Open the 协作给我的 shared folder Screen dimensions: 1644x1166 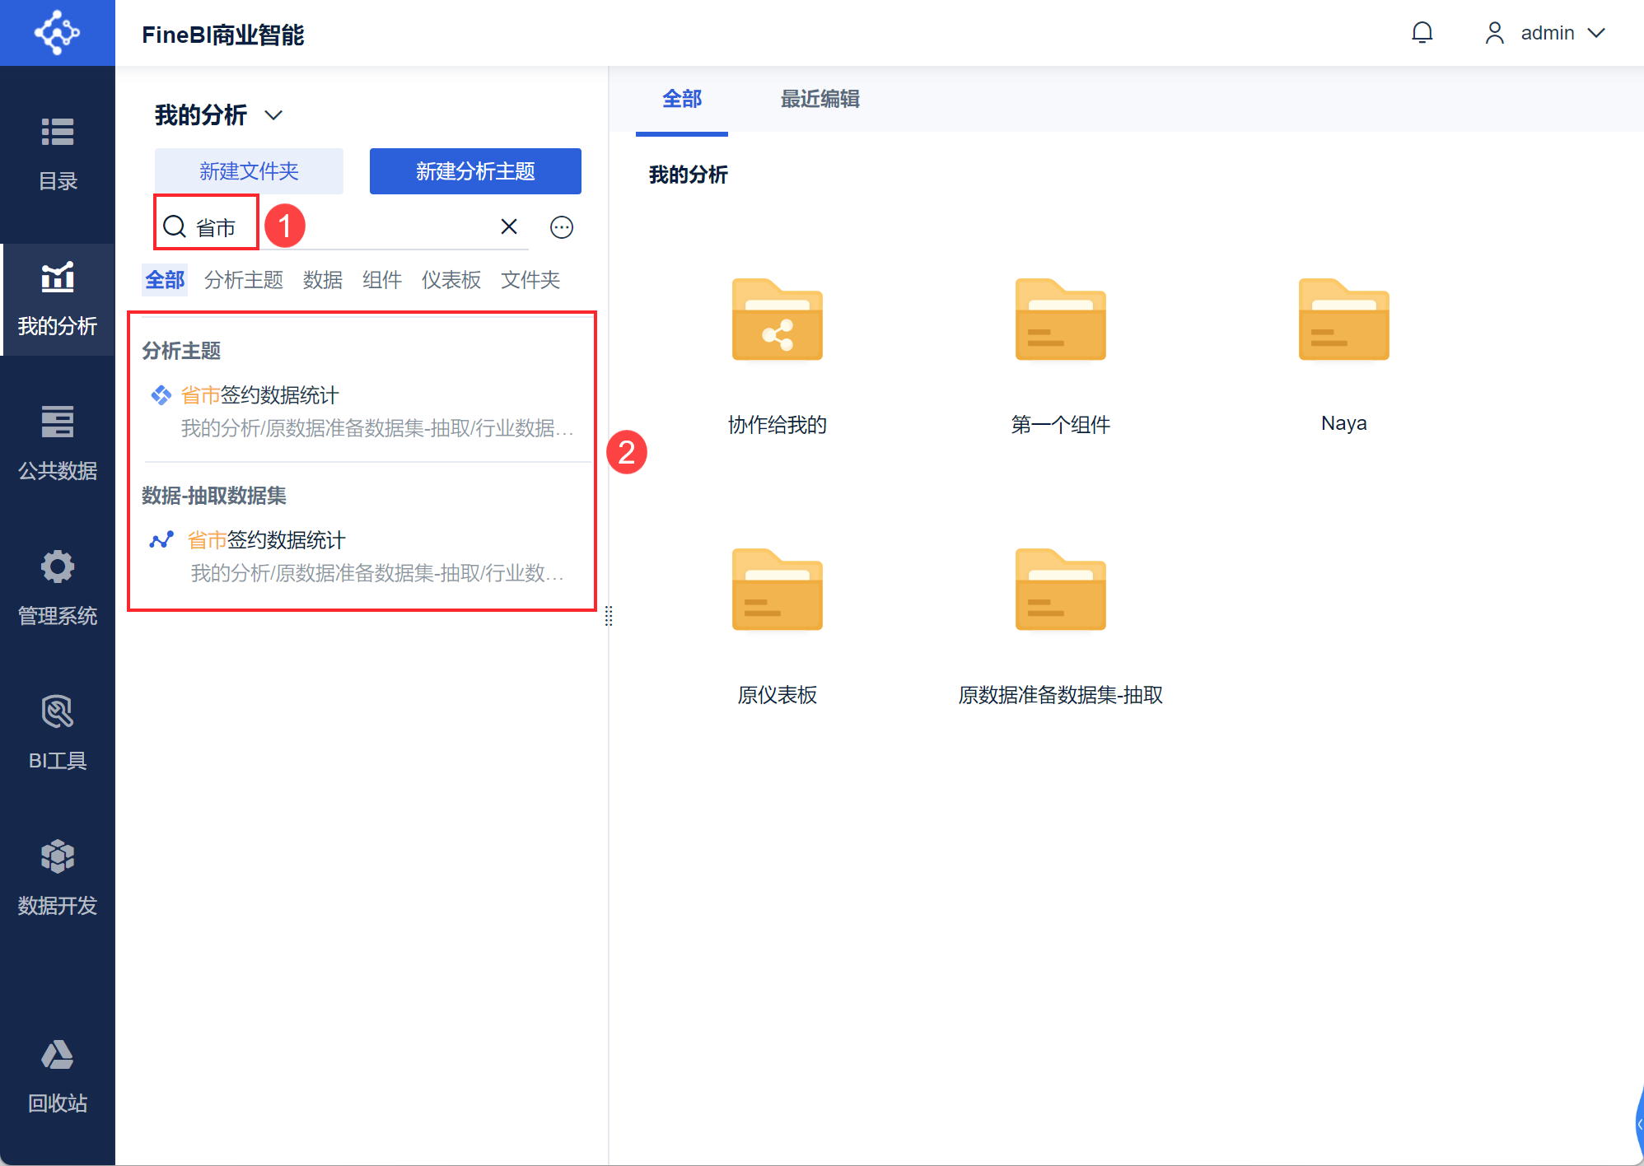[778, 356]
